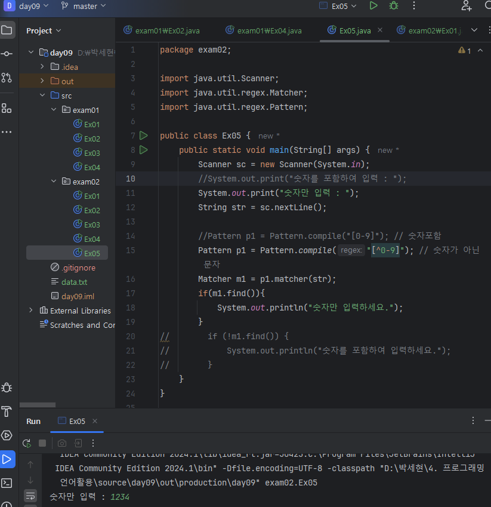Expand the .idea folder

coord(42,66)
